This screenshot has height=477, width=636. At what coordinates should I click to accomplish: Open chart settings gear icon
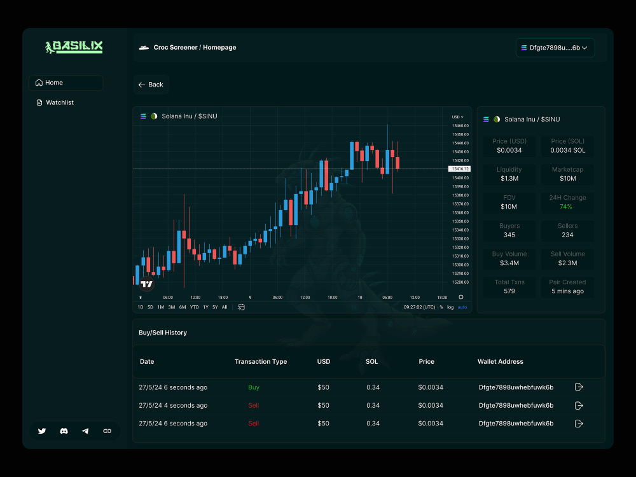[x=460, y=297]
